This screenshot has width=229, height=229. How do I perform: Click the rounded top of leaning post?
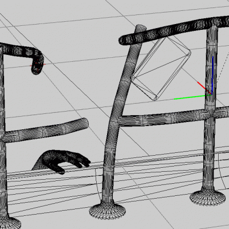(141, 27)
